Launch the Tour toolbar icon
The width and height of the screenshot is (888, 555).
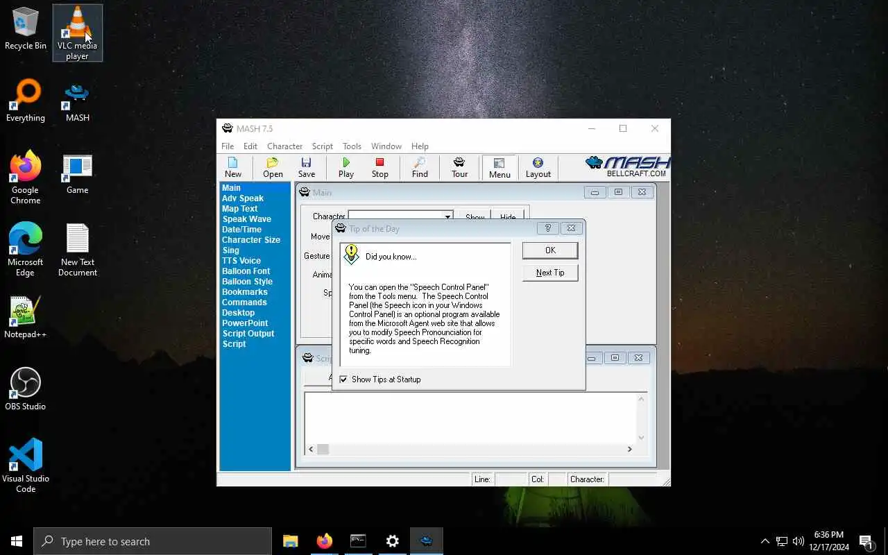click(x=459, y=167)
